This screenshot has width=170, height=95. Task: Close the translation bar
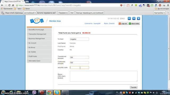click(x=168, y=13)
